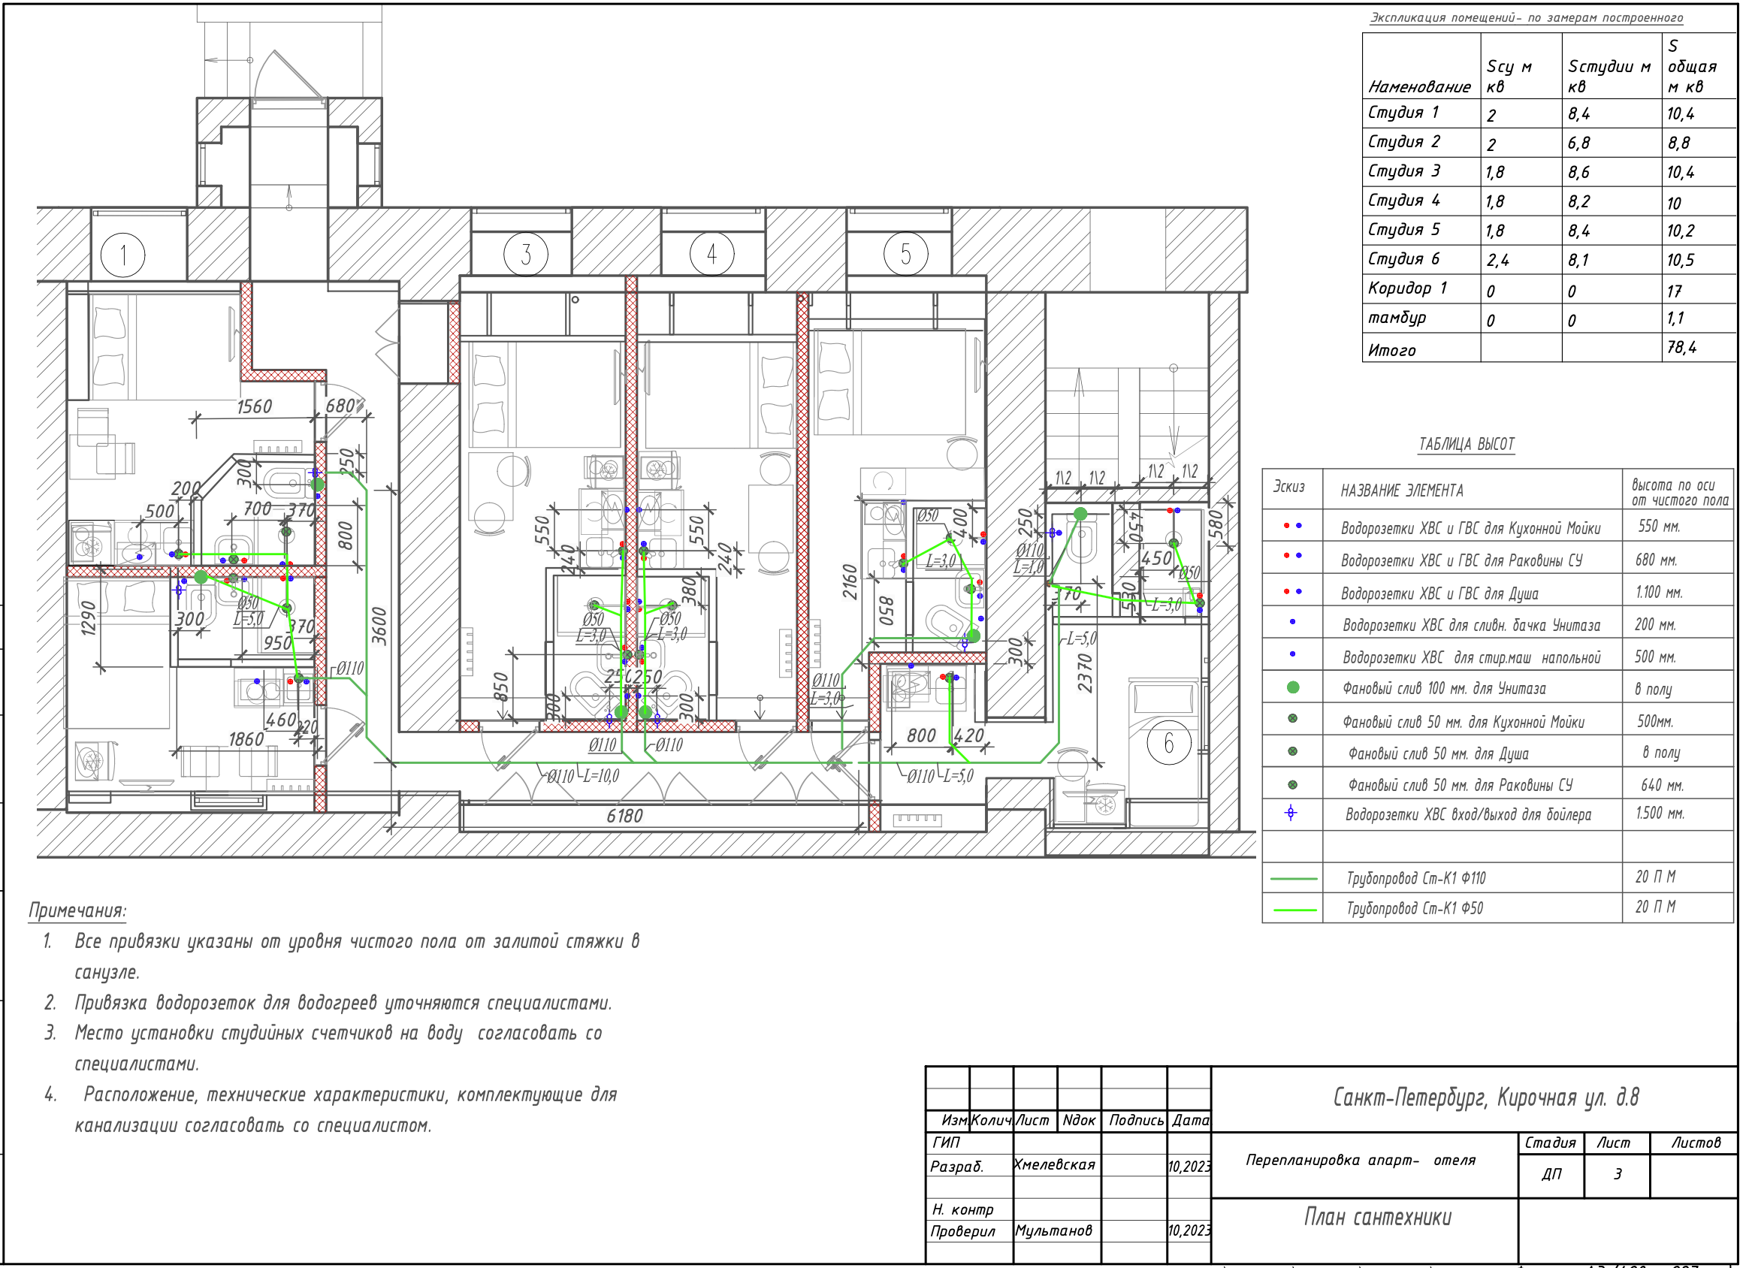This screenshot has width=1743, height=1268.
Task: Click the red-blue dots kitchen sink outlet symbol
Action: [1293, 527]
